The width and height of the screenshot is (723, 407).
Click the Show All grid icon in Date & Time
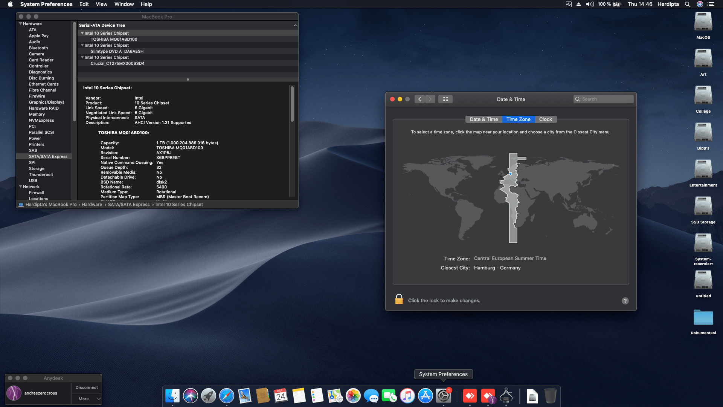click(x=445, y=99)
